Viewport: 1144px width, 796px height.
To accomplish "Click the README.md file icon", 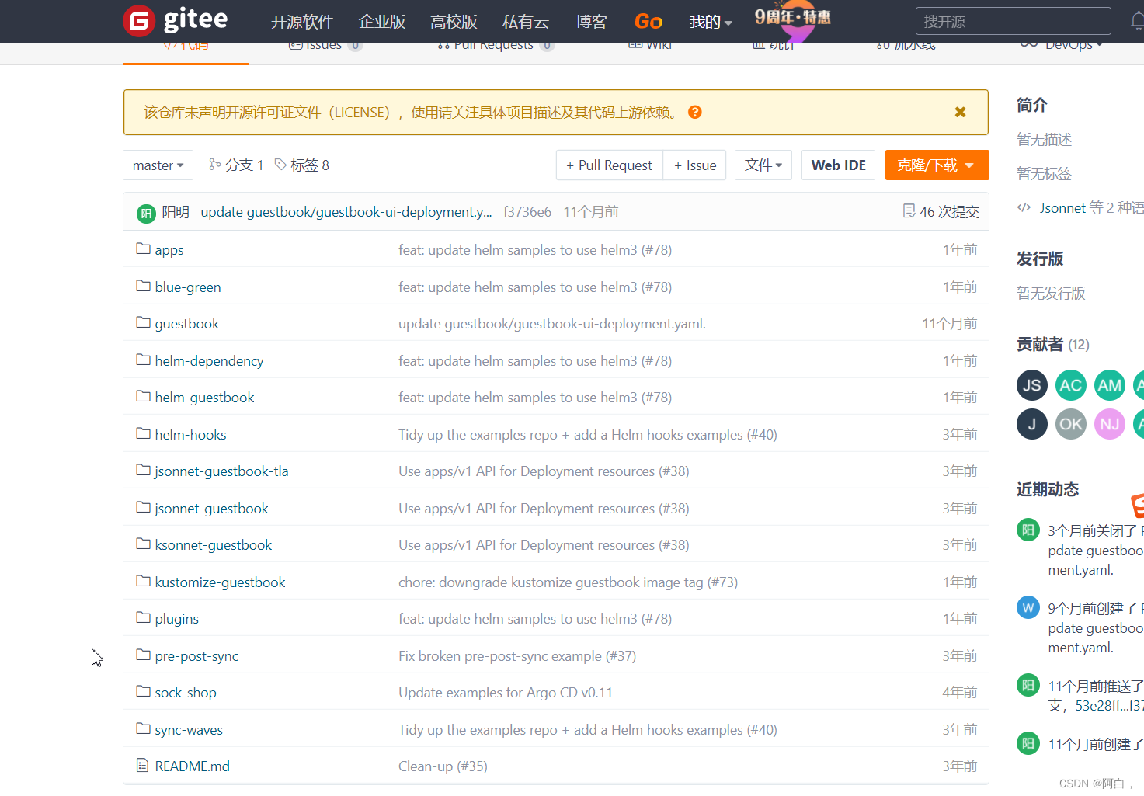I will [143, 765].
